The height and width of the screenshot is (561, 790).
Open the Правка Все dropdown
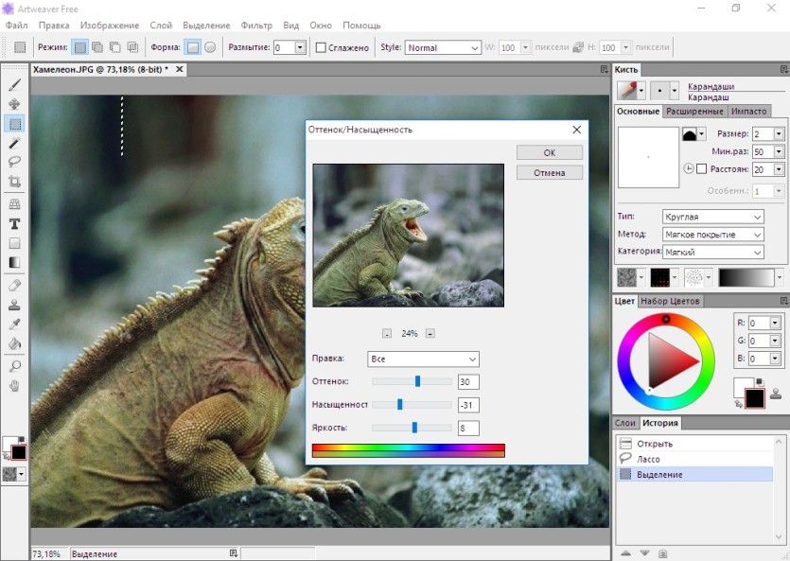pos(423,359)
